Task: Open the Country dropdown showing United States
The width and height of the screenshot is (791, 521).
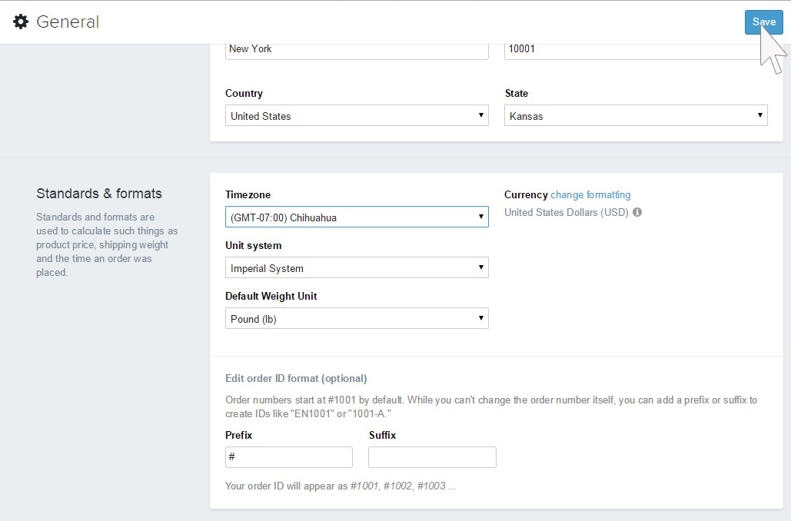Action: pyautogui.click(x=357, y=115)
